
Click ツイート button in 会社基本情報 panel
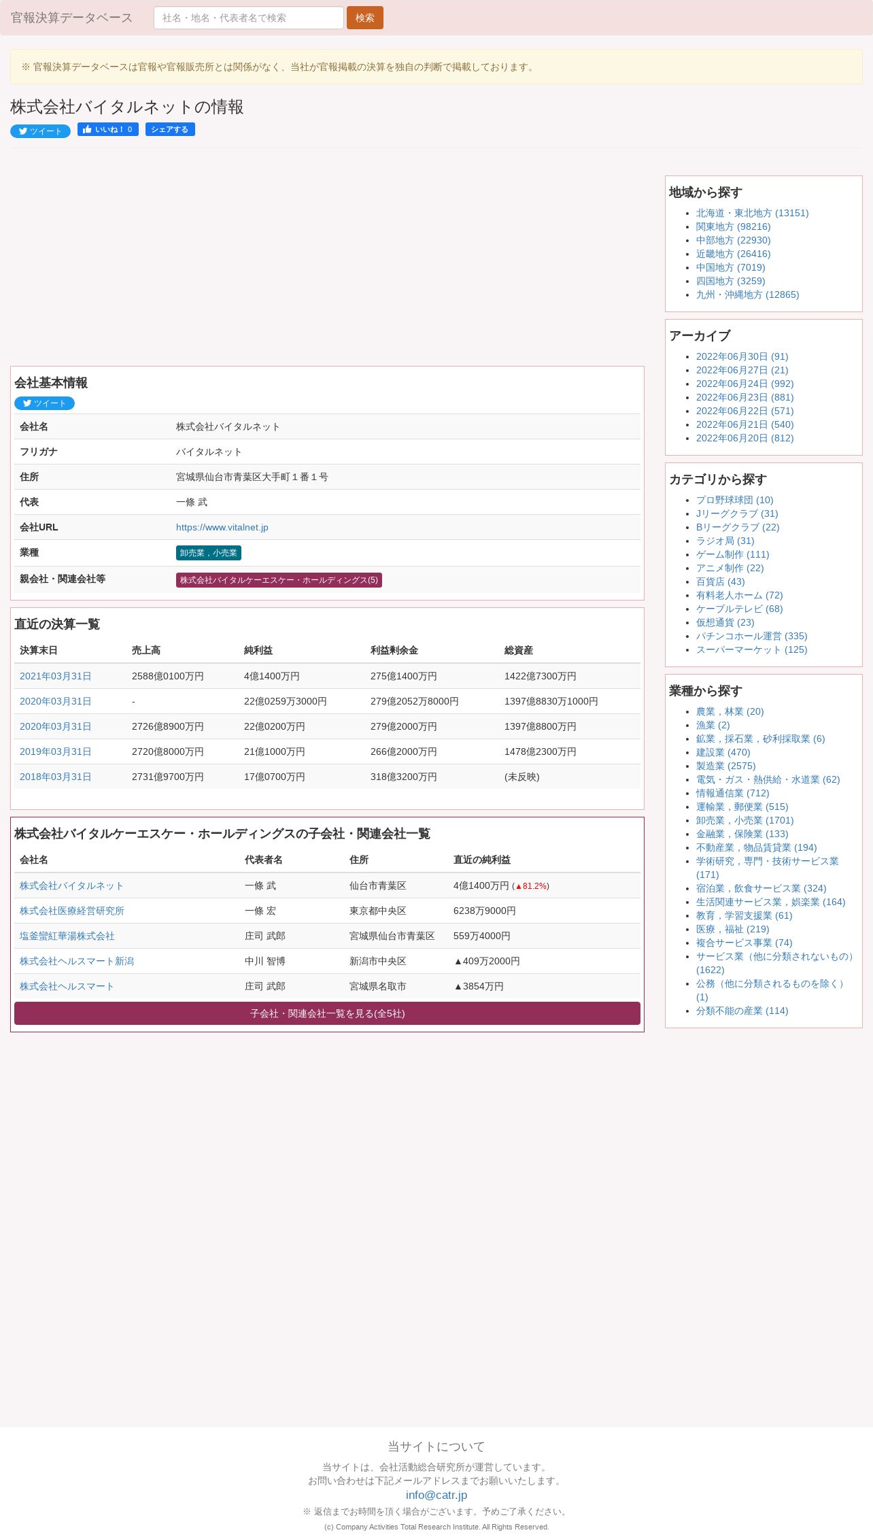coord(44,403)
